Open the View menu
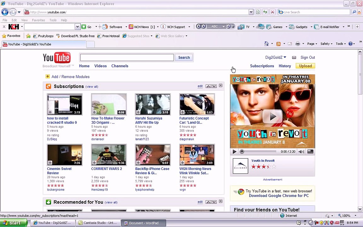The image size is (363, 227). pos(24,20)
